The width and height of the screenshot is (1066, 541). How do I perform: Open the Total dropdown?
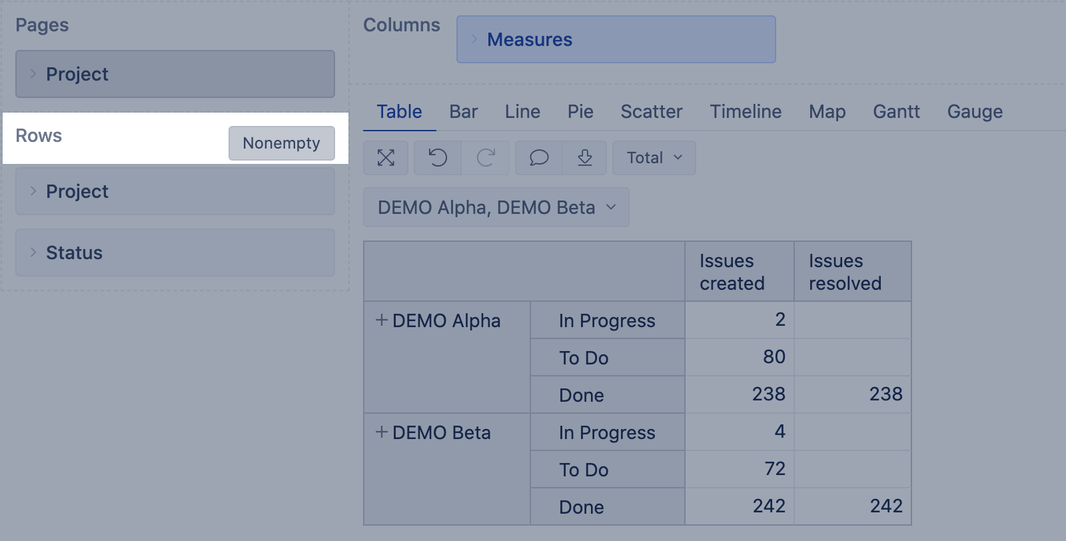[654, 158]
